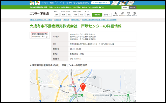Select 中古 under 一戸建てを買う
This screenshot has width=166, height=103.
click(x=81, y=15)
